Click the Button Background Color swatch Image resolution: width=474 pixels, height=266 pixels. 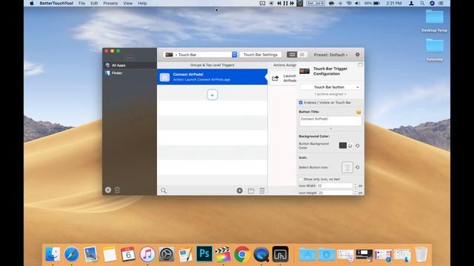click(x=342, y=146)
